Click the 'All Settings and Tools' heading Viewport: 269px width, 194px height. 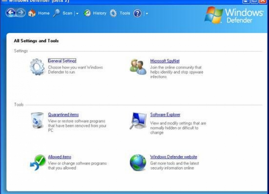pos(36,41)
